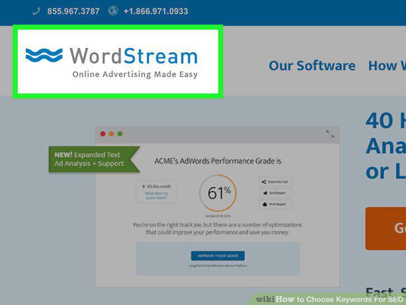Click the +1.866.971.0933 number link

click(156, 11)
